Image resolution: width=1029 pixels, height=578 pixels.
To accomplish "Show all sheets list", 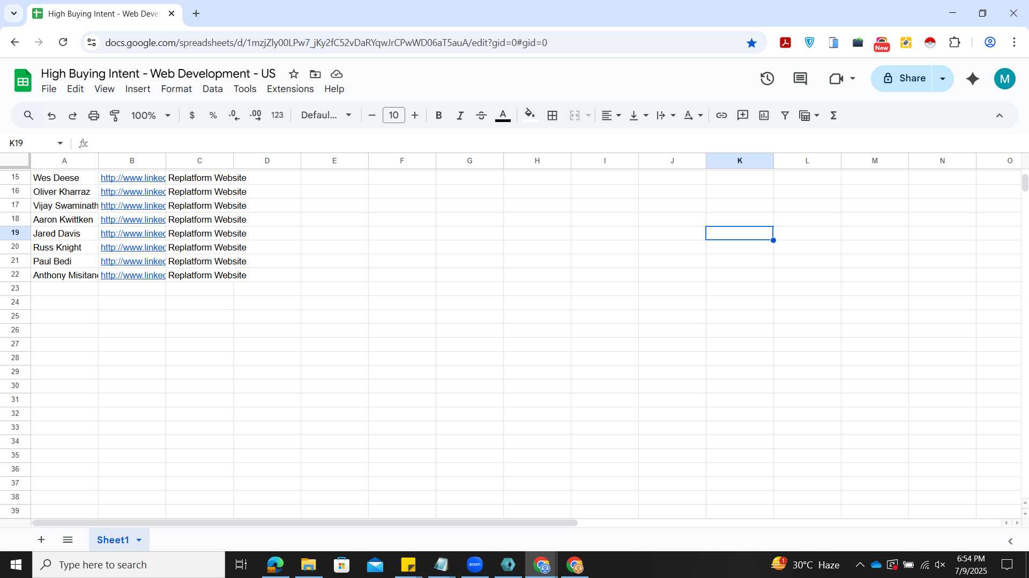I will (68, 539).
